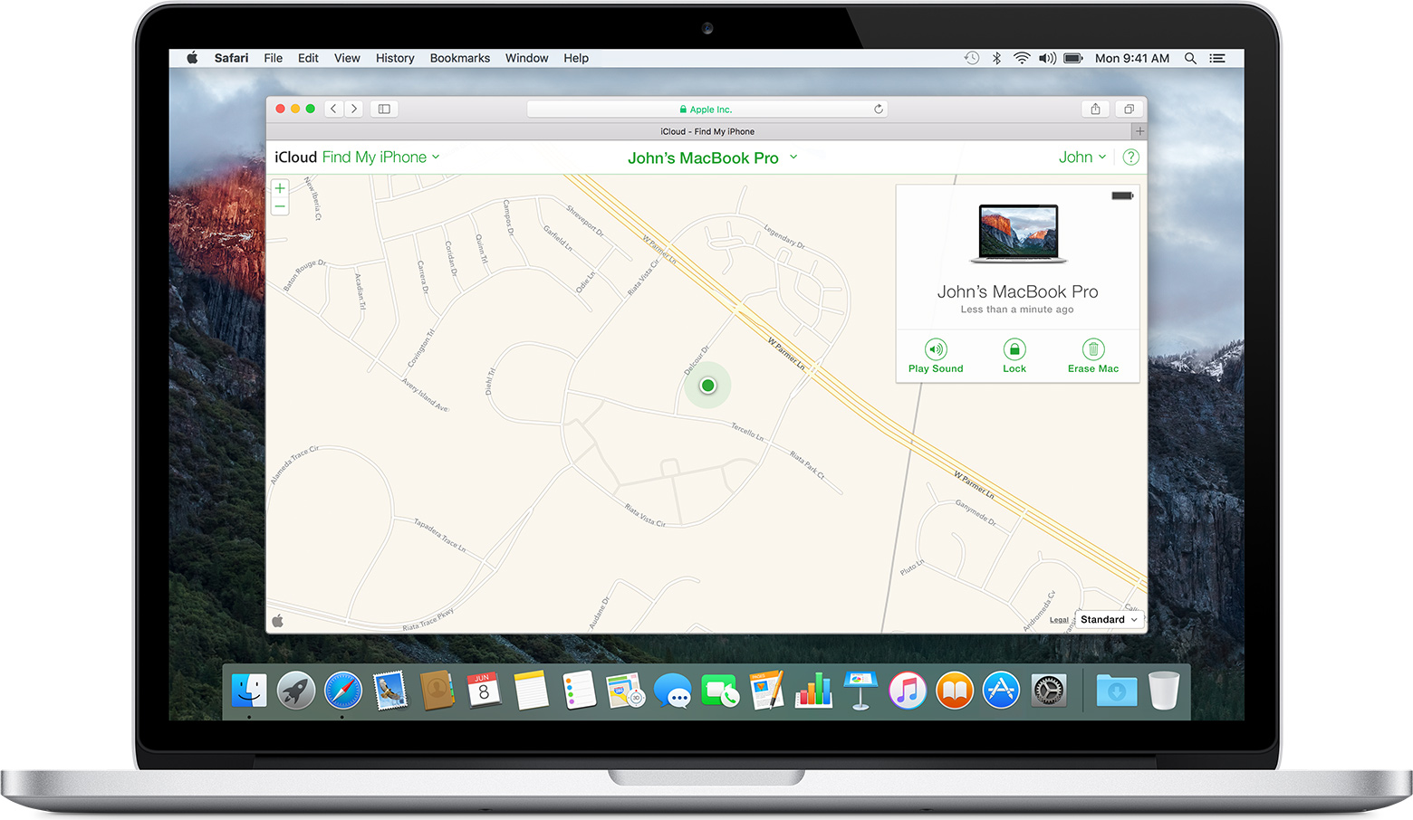This screenshot has height=820, width=1413.
Task: Open the History menu
Action: pyautogui.click(x=395, y=58)
